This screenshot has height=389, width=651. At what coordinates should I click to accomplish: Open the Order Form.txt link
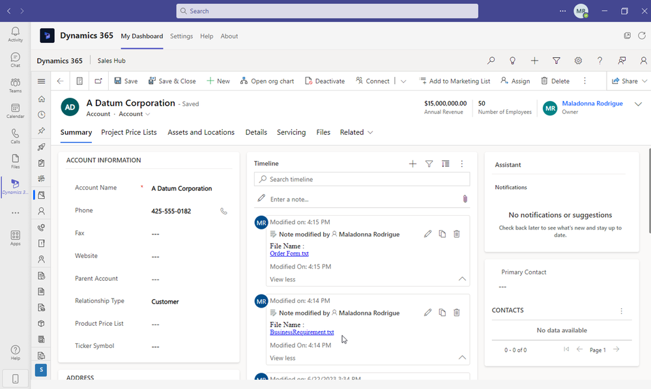pos(289,253)
